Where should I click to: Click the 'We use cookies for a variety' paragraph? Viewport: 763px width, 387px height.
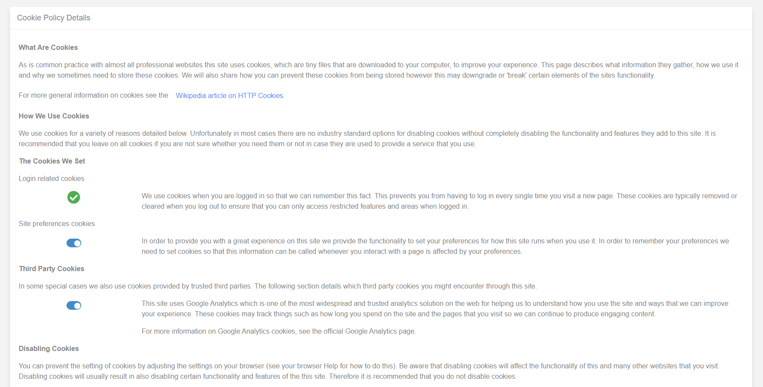coord(367,138)
